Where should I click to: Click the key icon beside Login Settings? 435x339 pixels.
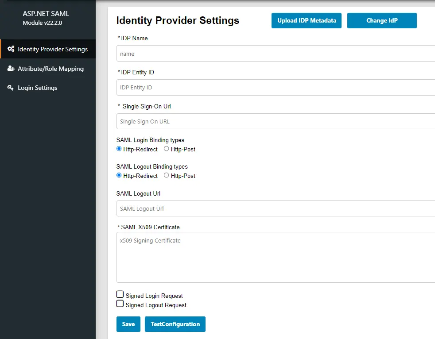[11, 88]
